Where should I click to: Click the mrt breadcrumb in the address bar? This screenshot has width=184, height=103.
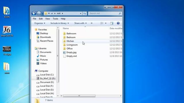coord(59,13)
